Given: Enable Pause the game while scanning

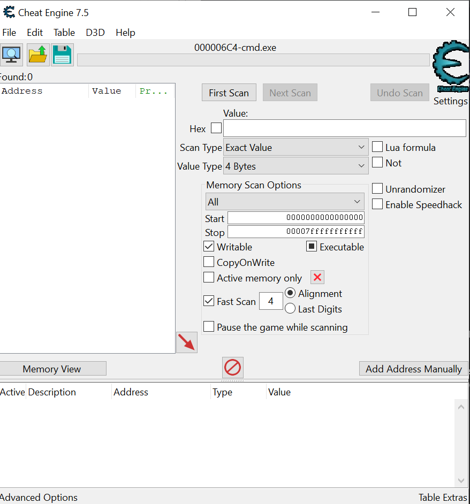Looking at the screenshot, I should click(x=209, y=326).
